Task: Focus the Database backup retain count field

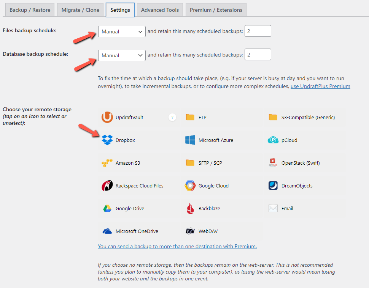Action: click(258, 55)
